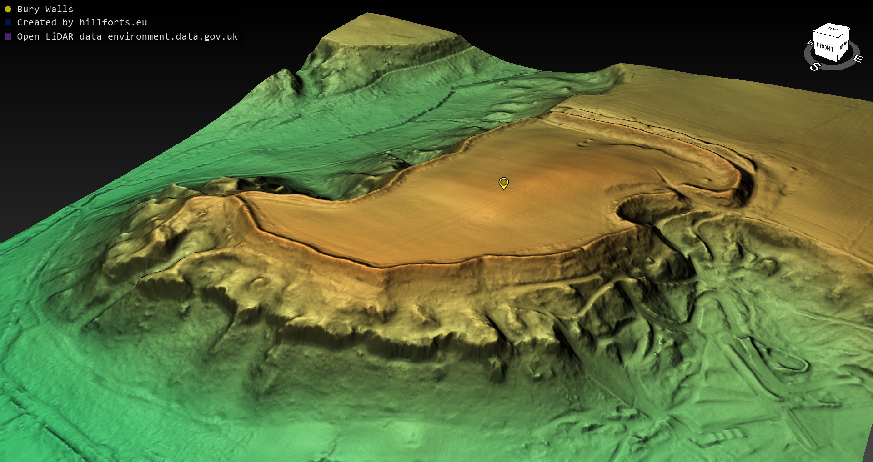Viewport: 873px width, 462px height.
Task: Open the hillforts.eu text link
Action: point(113,22)
